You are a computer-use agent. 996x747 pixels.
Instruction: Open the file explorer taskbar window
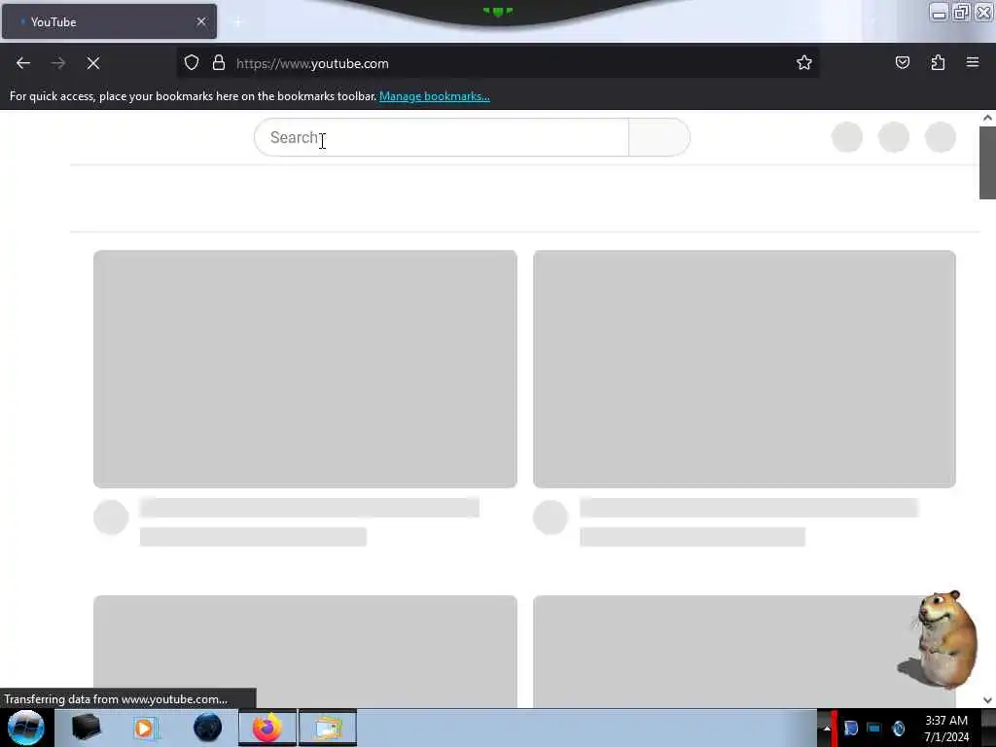[327, 728]
